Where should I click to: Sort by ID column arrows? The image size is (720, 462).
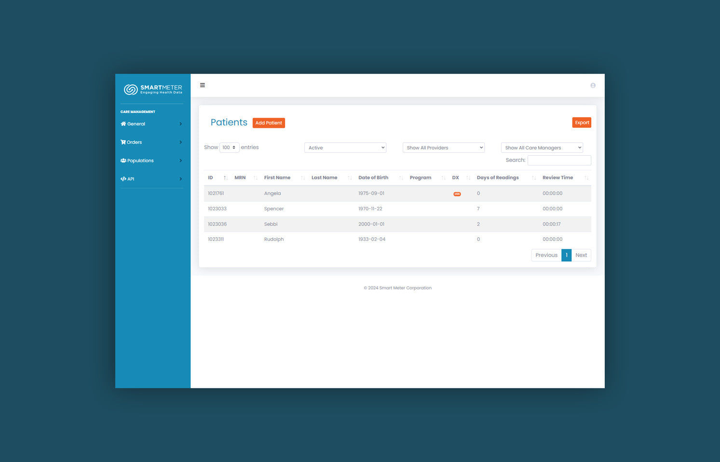click(225, 178)
